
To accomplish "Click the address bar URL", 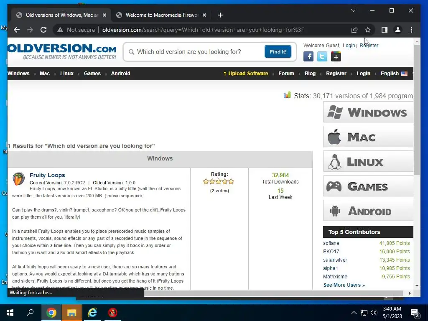I will (x=203, y=30).
